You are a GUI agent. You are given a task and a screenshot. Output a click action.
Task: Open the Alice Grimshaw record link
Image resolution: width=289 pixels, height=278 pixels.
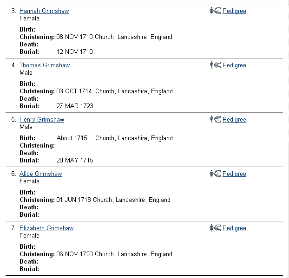click(40, 174)
